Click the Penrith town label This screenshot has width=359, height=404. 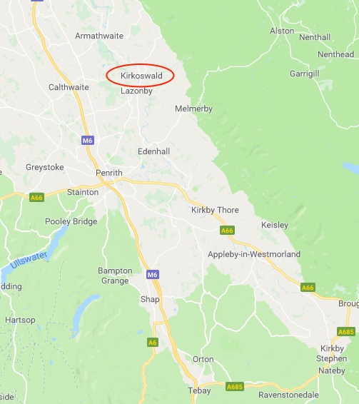[109, 173]
